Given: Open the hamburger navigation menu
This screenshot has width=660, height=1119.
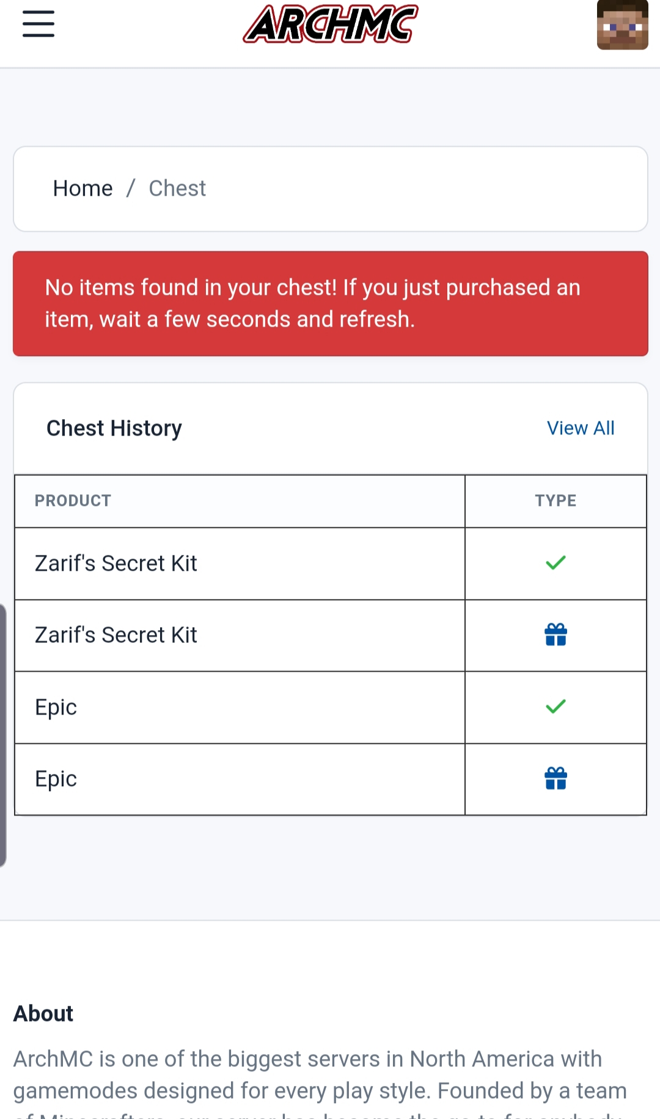Looking at the screenshot, I should (x=38, y=24).
